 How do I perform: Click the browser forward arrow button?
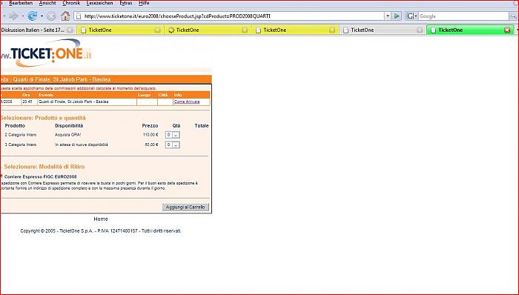pos(13,16)
